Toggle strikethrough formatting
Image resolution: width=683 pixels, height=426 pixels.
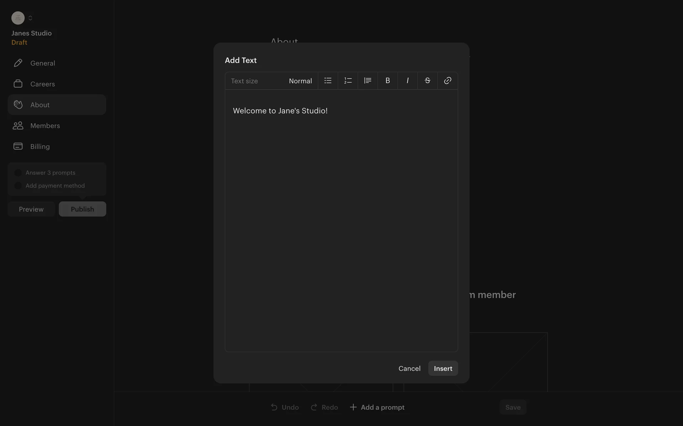[427, 81]
